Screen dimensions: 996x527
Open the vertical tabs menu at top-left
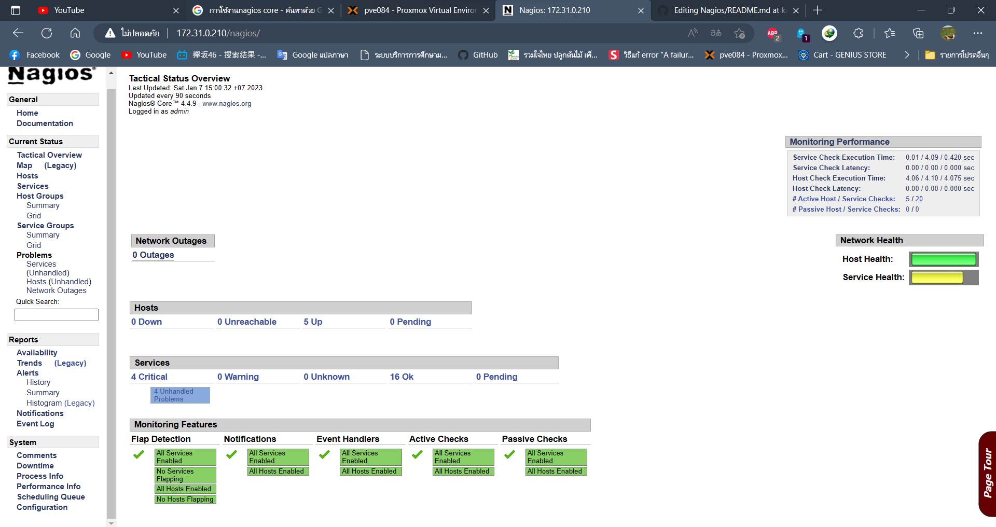(15, 10)
